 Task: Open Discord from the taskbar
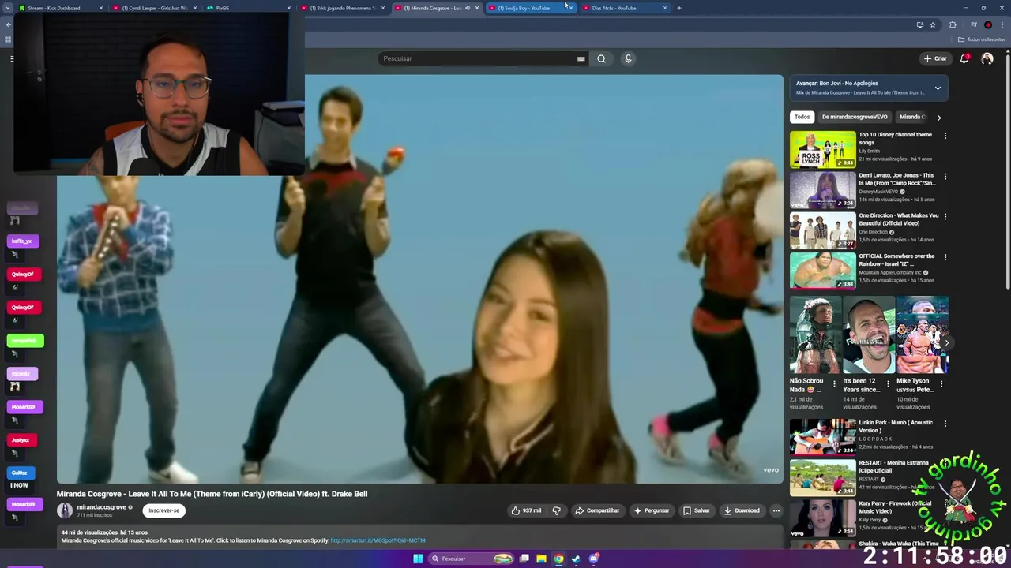(x=593, y=559)
